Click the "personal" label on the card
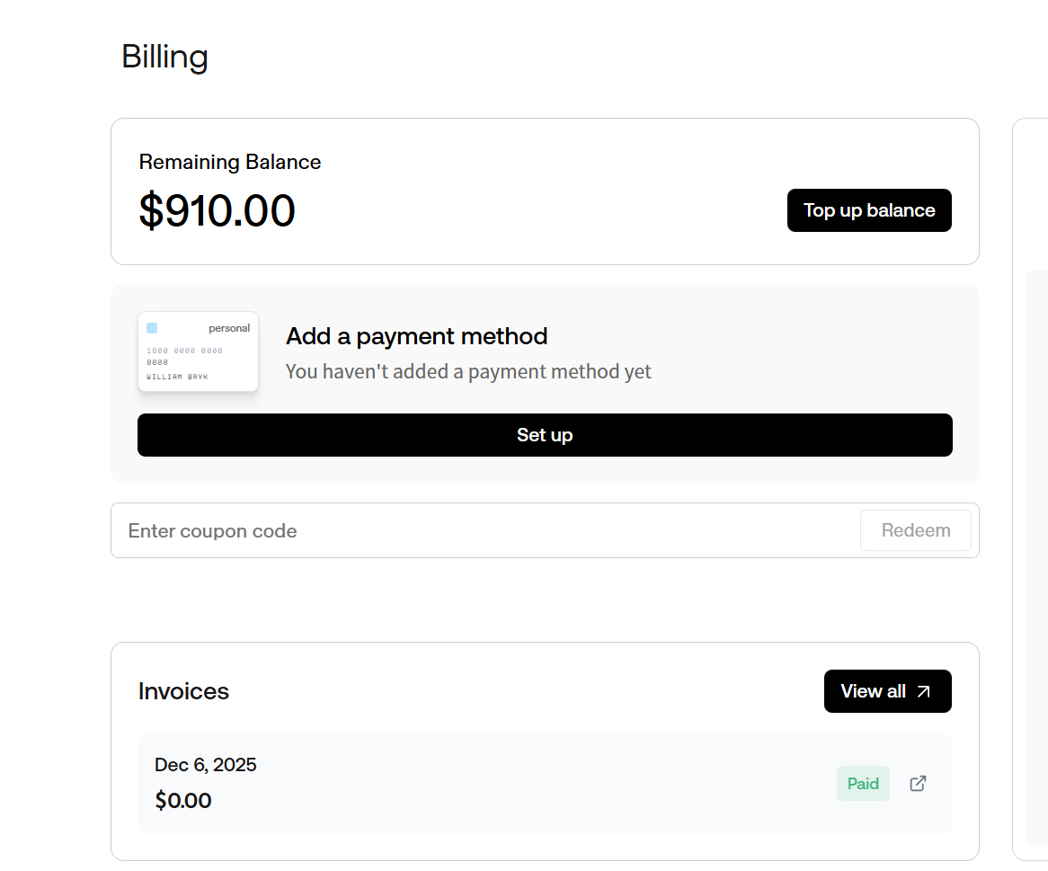Viewport: 1048px width, 871px height. [229, 328]
